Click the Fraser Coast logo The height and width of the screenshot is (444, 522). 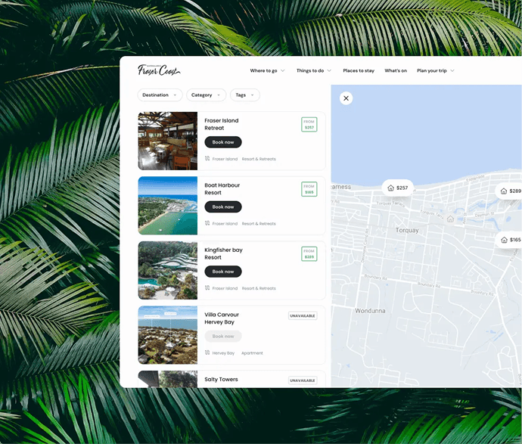point(159,70)
